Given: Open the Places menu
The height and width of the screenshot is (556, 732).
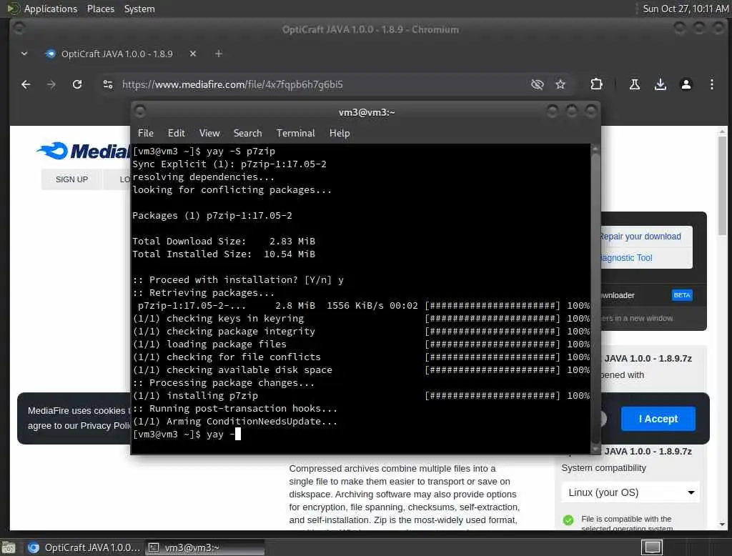Looking at the screenshot, I should pyautogui.click(x=100, y=9).
